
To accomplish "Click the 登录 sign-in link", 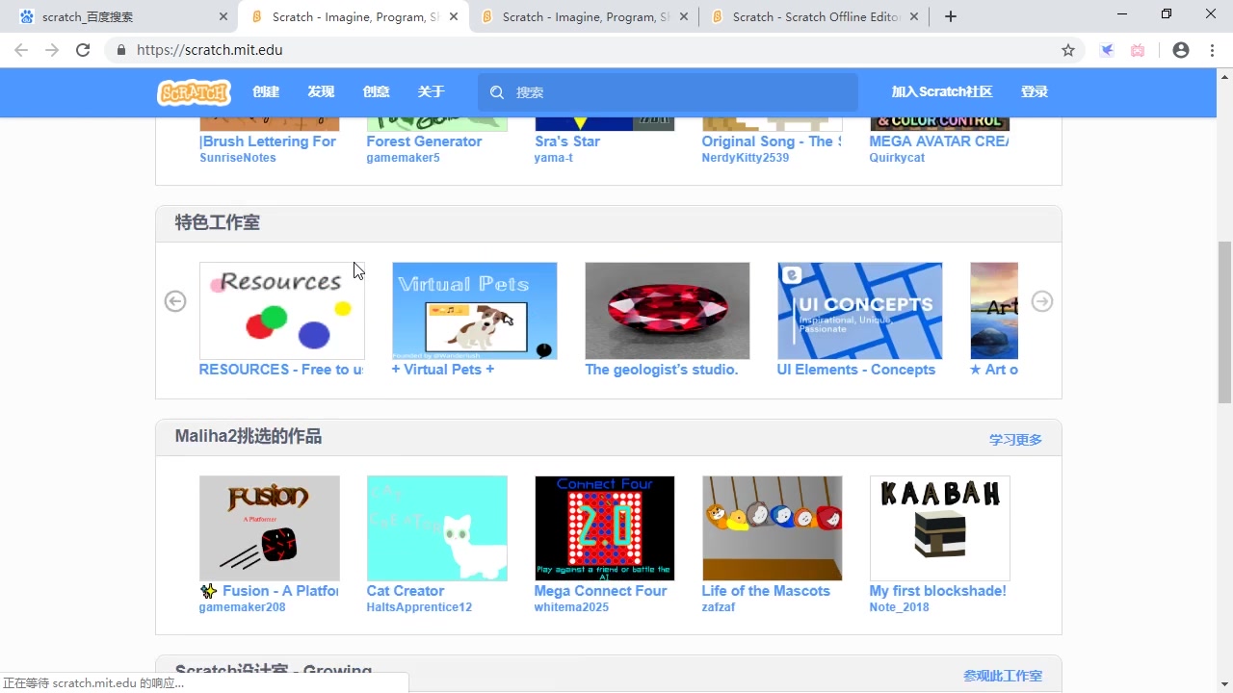I will coord(1035,92).
